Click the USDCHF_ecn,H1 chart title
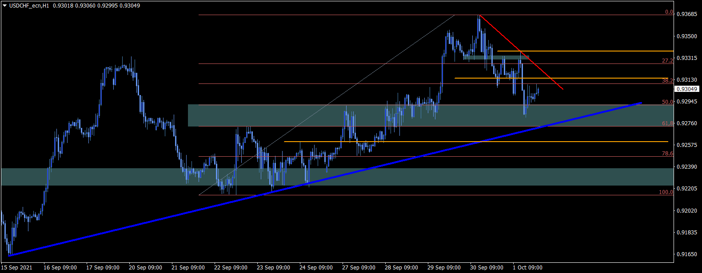Image resolution: width=702 pixels, height=273 pixels. (x=29, y=6)
